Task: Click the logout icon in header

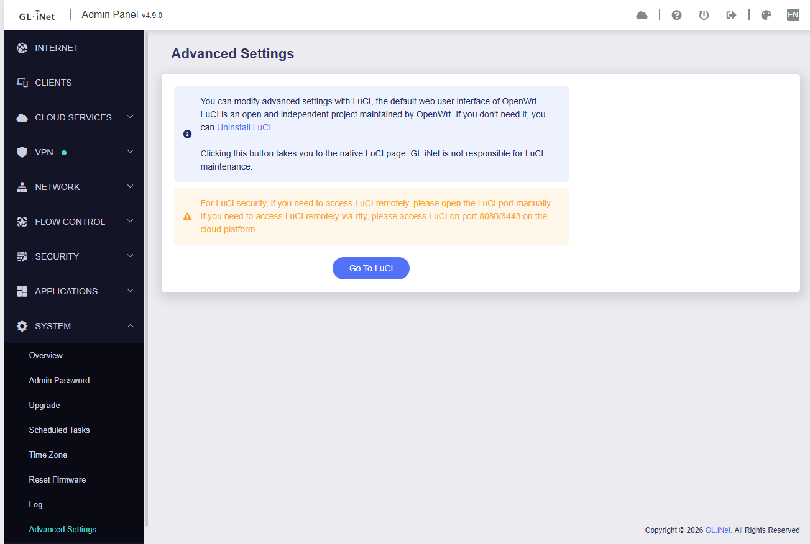Action: (x=731, y=15)
